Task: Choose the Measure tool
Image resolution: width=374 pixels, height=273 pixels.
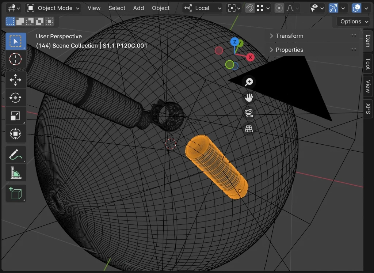Action: tap(16, 172)
